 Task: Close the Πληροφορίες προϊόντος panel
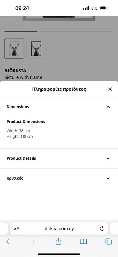[x=110, y=89]
